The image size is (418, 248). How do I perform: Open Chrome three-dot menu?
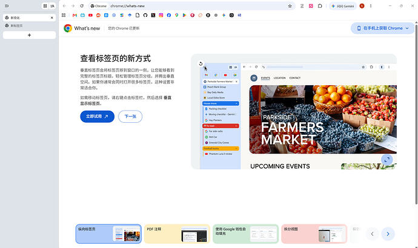(371, 6)
